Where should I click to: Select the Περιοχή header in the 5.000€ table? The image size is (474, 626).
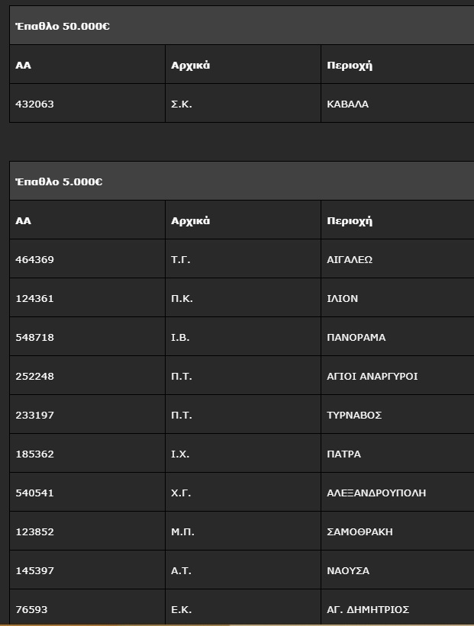pos(350,221)
